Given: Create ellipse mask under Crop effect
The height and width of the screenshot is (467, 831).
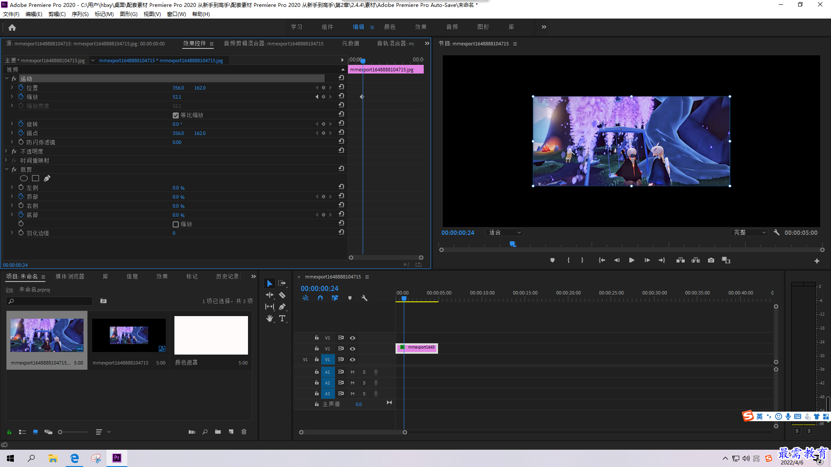Looking at the screenshot, I should [24, 178].
